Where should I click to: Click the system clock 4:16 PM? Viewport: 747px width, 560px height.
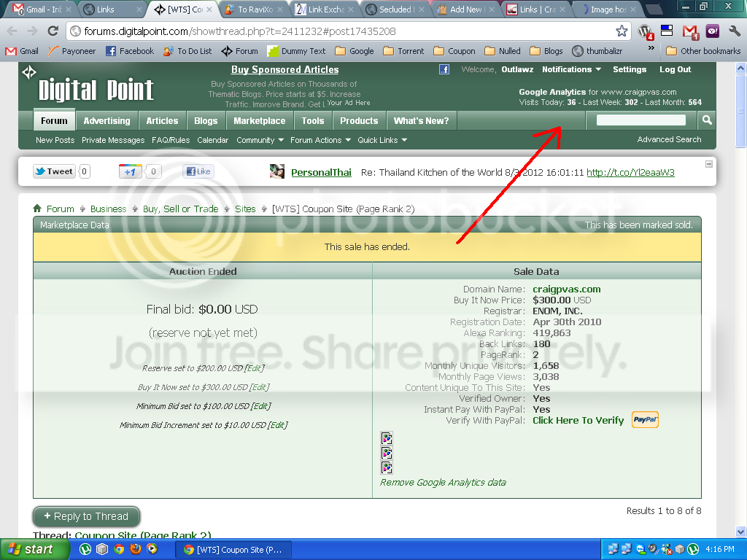tap(720, 550)
